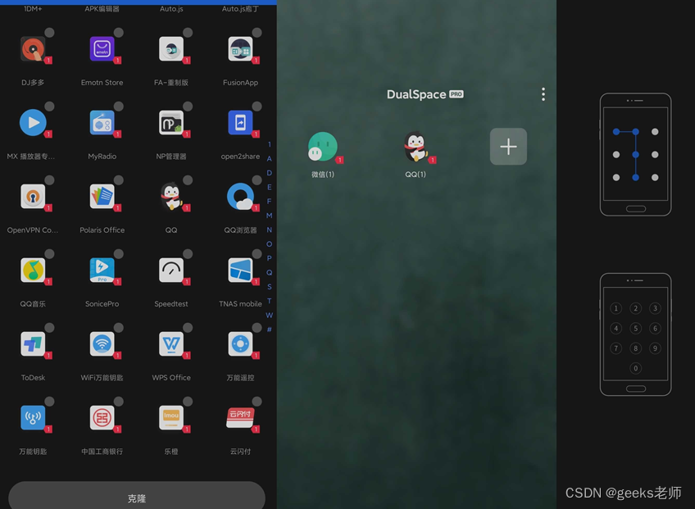Tap the FA-重制版 app icon

(x=171, y=49)
